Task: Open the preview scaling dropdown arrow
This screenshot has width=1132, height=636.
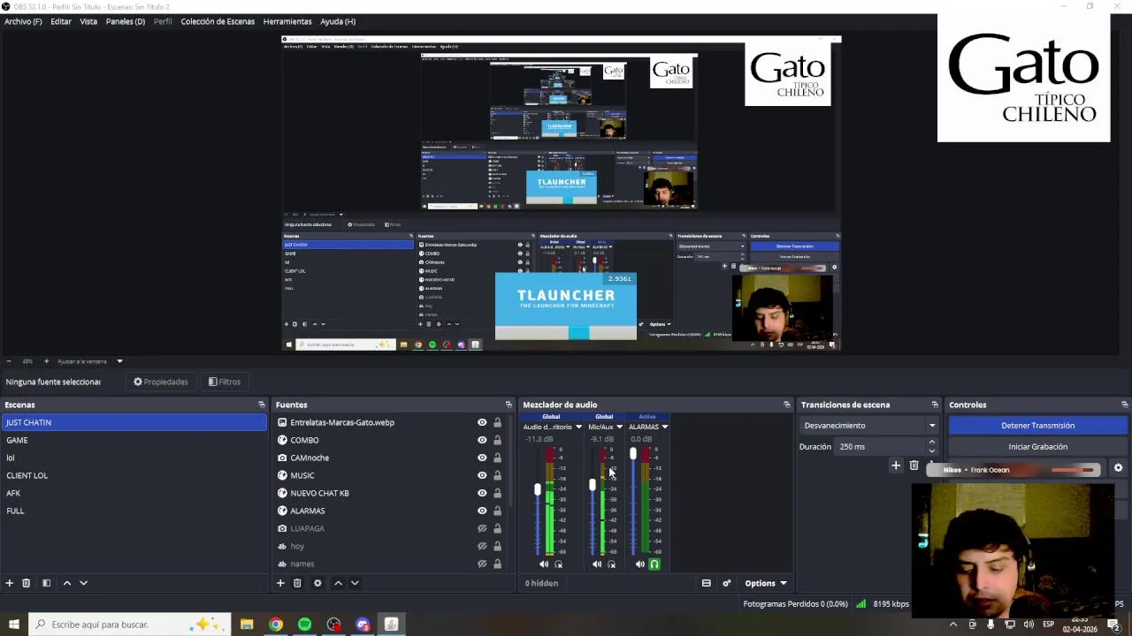Action: (119, 361)
